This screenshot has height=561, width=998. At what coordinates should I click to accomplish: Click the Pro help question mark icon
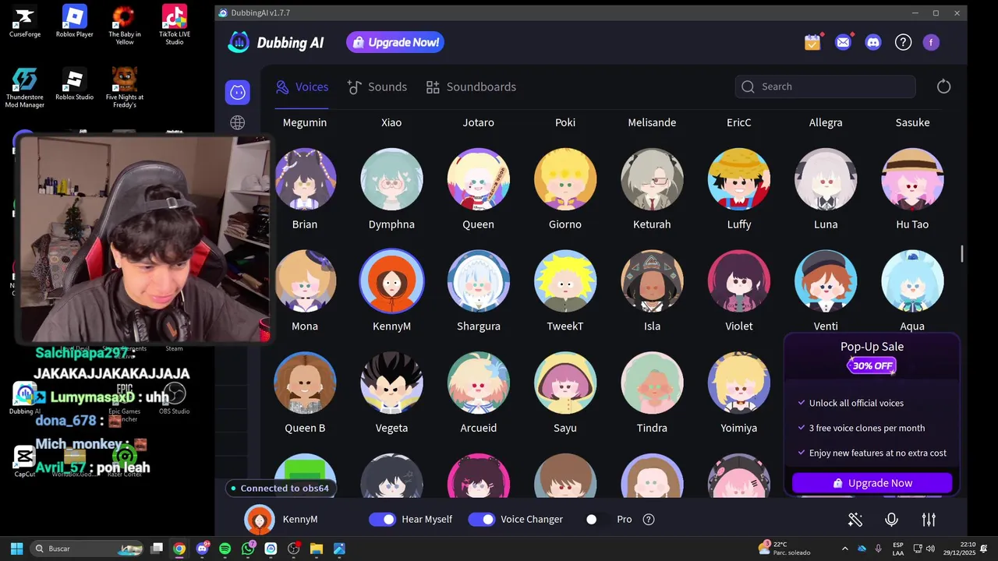pos(649,520)
